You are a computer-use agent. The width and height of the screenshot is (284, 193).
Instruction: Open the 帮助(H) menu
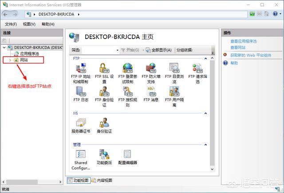click(x=48, y=24)
